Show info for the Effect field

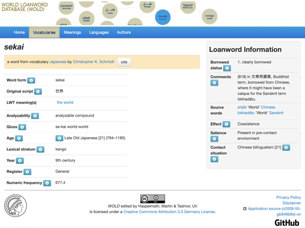(x=226, y=124)
